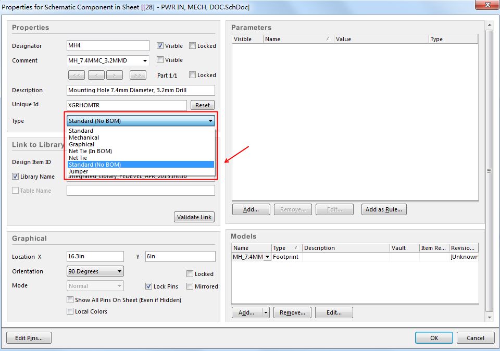This screenshot has height=351, width=500.
Task: Click vertical scrollbar thumb
Action: (x=490, y=171)
